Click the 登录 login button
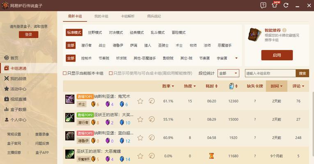Image resolution: width=314 pixels, height=164 pixels. 29,34
